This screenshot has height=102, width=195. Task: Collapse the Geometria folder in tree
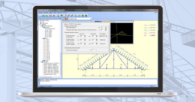(x=42, y=27)
